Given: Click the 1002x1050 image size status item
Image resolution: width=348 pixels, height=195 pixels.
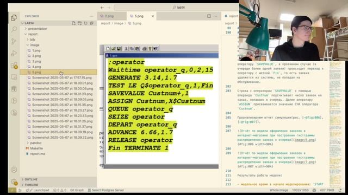Looking at the screenshot, I should tap(300, 190).
